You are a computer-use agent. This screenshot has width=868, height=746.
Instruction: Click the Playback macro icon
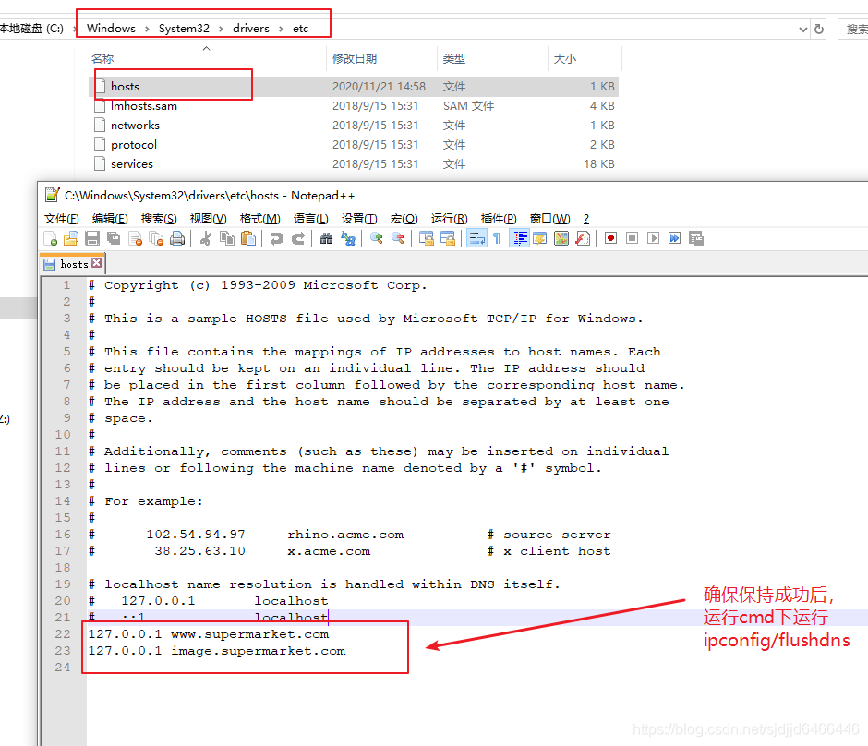pyautogui.click(x=653, y=238)
